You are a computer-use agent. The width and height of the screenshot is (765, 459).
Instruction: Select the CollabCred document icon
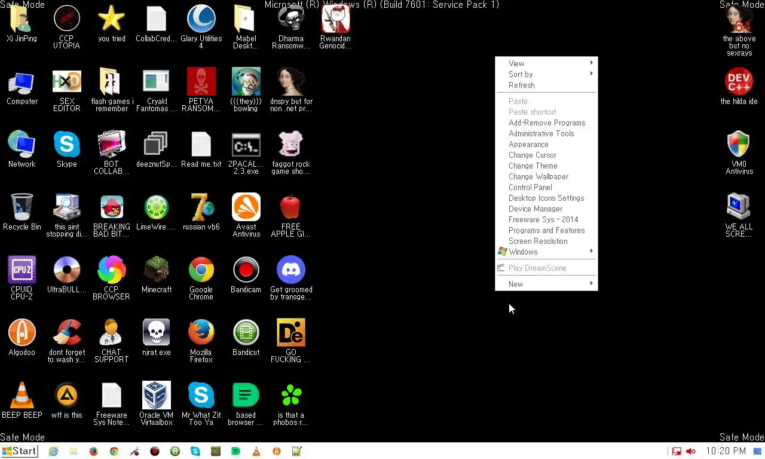point(156,24)
